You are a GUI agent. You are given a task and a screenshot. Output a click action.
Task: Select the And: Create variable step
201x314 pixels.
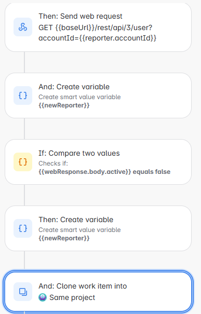pos(98,95)
